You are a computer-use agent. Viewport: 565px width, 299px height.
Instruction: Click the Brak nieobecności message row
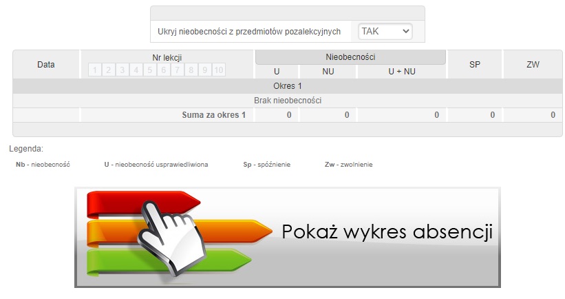[x=288, y=101]
